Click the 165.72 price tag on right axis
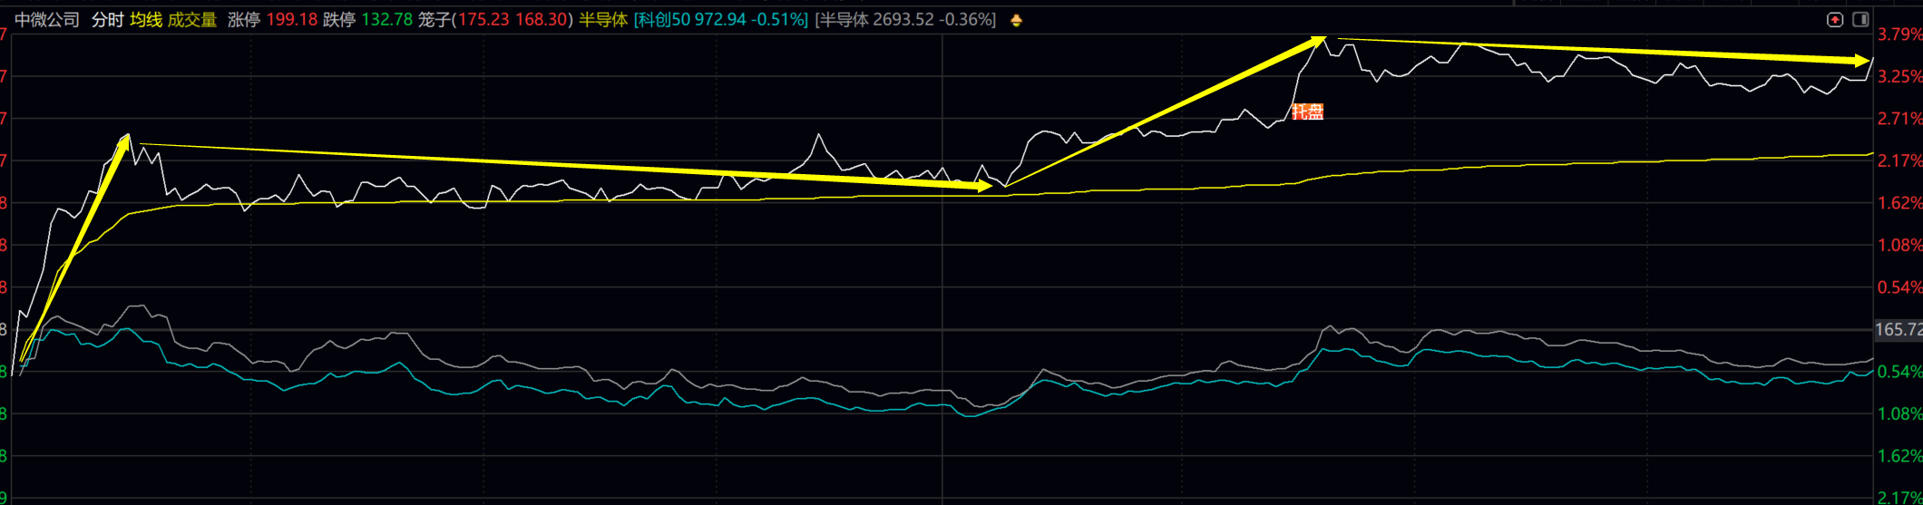 1899,330
